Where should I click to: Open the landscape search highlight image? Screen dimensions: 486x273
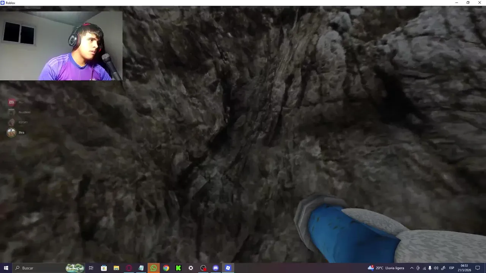click(x=75, y=268)
